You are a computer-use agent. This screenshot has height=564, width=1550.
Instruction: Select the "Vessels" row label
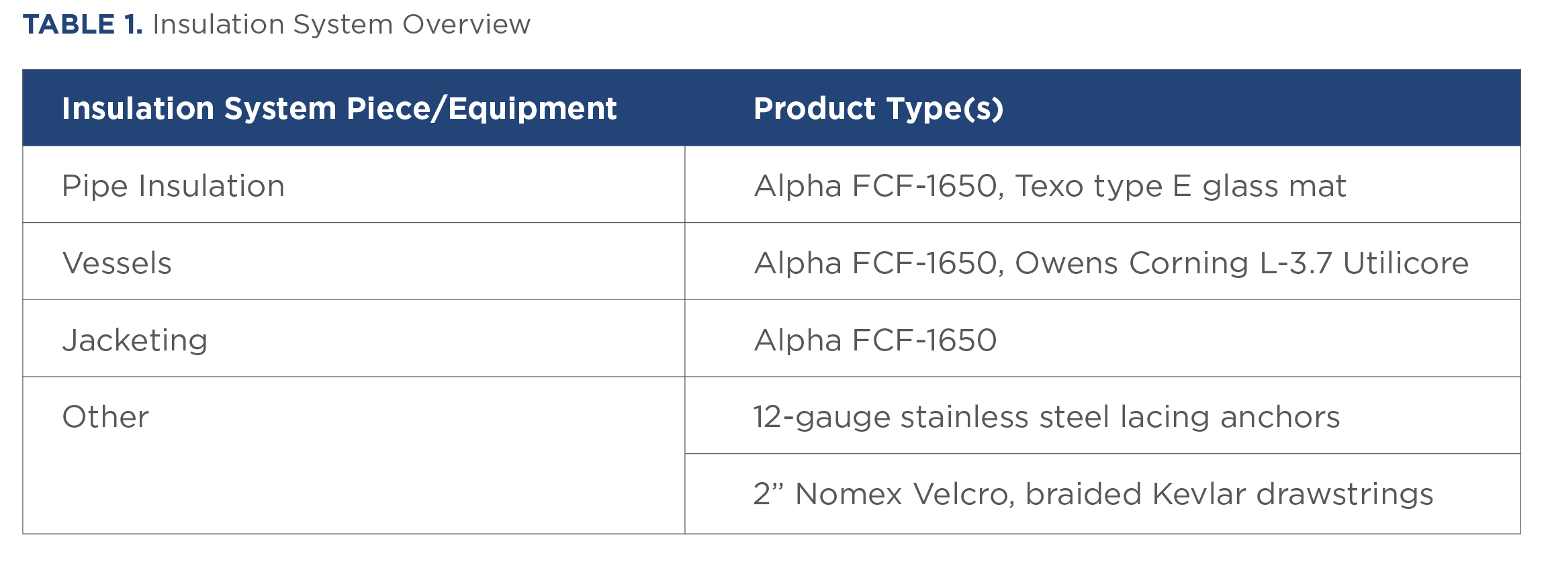(117, 263)
